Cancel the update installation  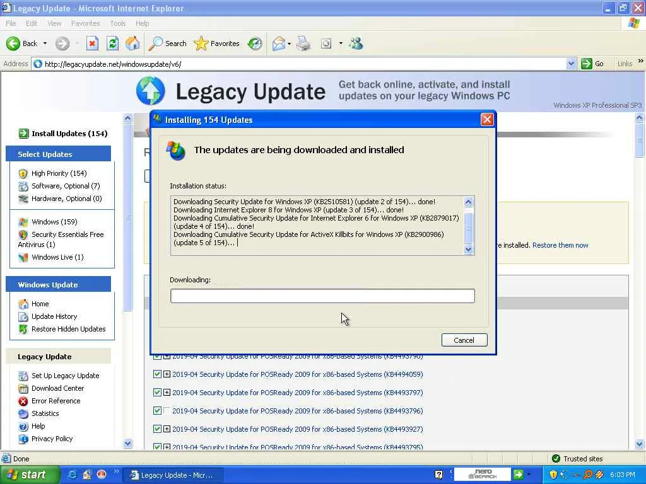pyautogui.click(x=464, y=340)
